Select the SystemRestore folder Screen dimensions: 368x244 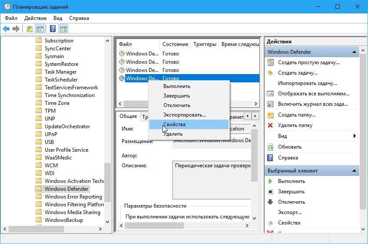tap(62, 64)
